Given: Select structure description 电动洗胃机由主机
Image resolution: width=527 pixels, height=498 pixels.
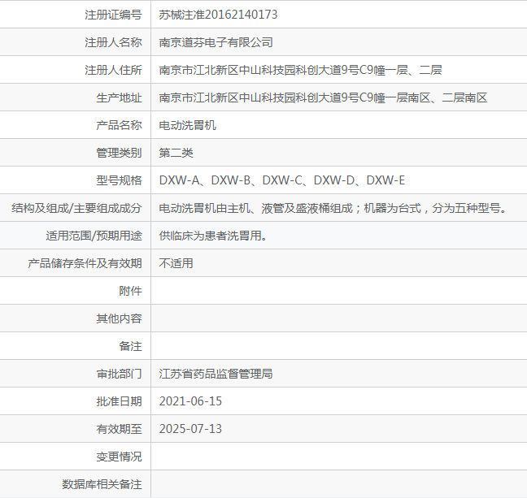Looking at the screenshot, I should click(333, 208).
